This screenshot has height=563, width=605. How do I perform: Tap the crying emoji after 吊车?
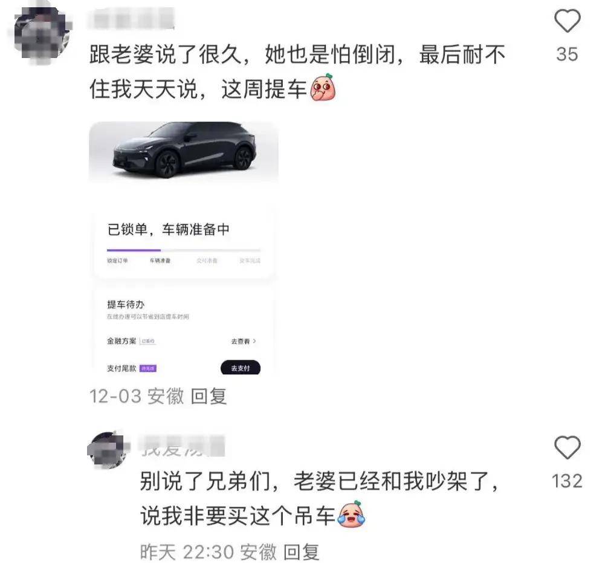[352, 515]
